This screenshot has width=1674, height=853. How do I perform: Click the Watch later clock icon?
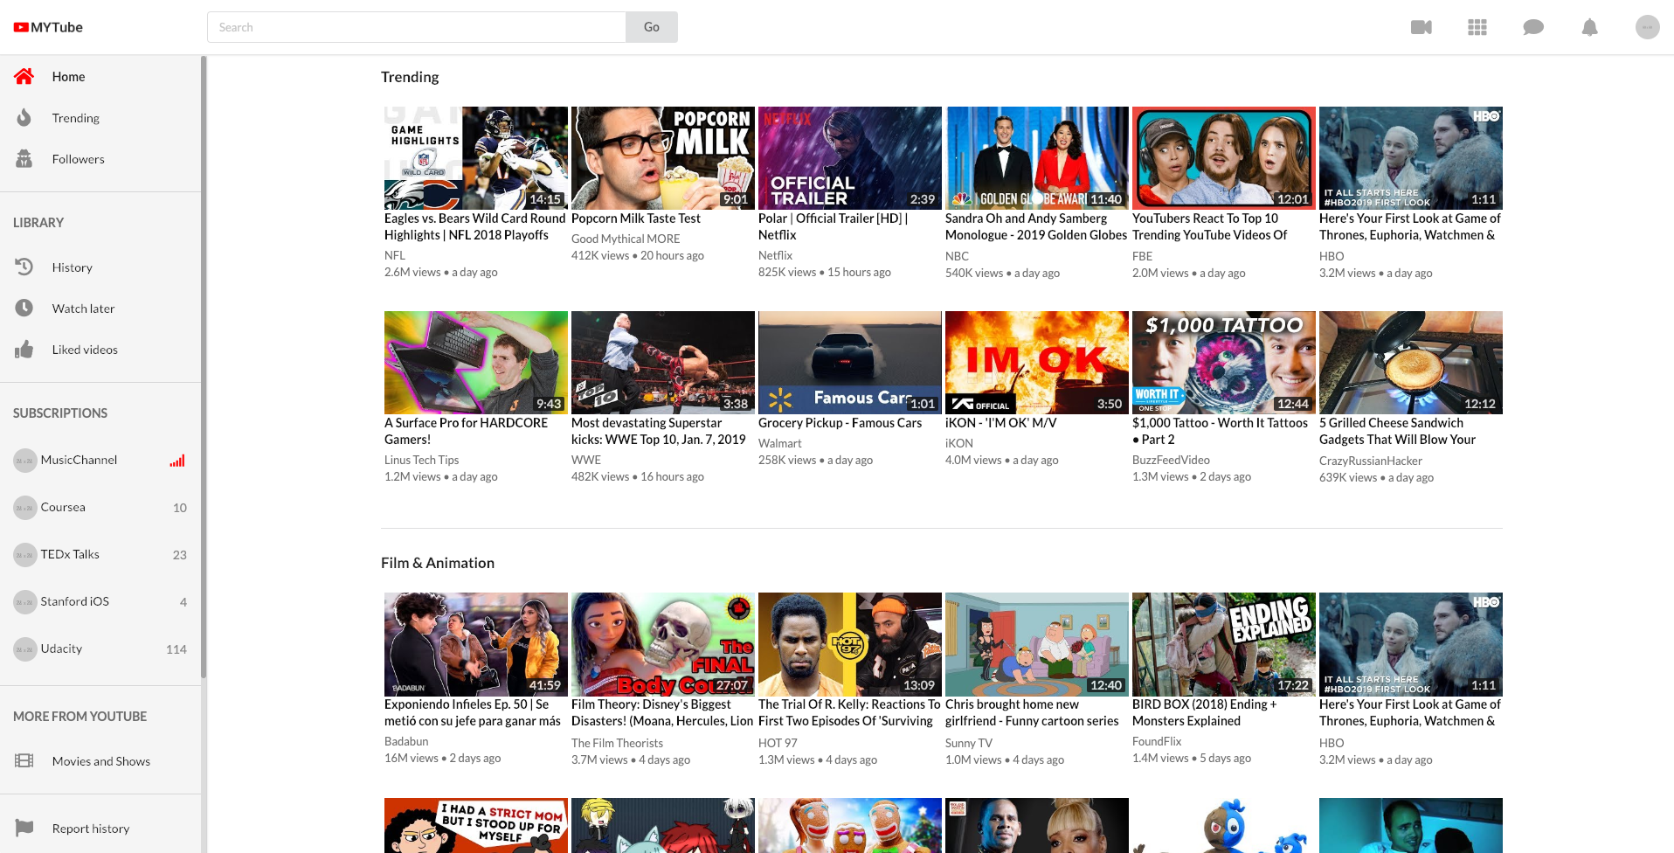point(24,308)
